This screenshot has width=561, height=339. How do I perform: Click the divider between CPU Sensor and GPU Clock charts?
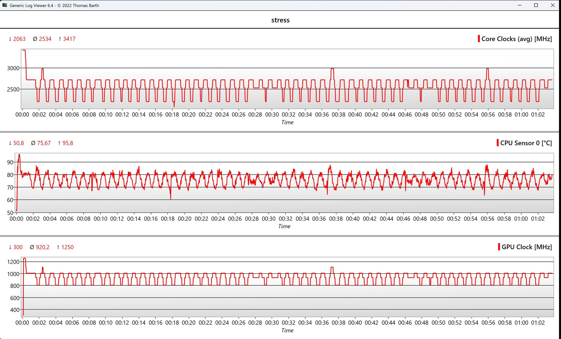click(x=280, y=236)
